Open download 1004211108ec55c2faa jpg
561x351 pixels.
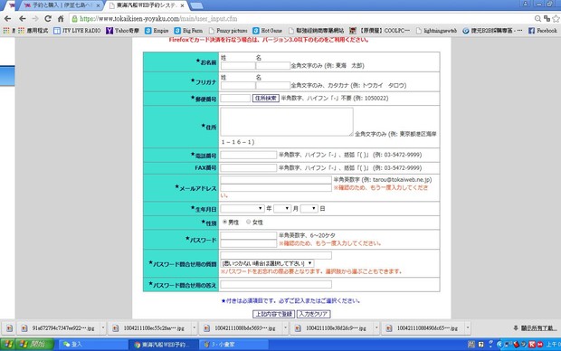coord(150,327)
